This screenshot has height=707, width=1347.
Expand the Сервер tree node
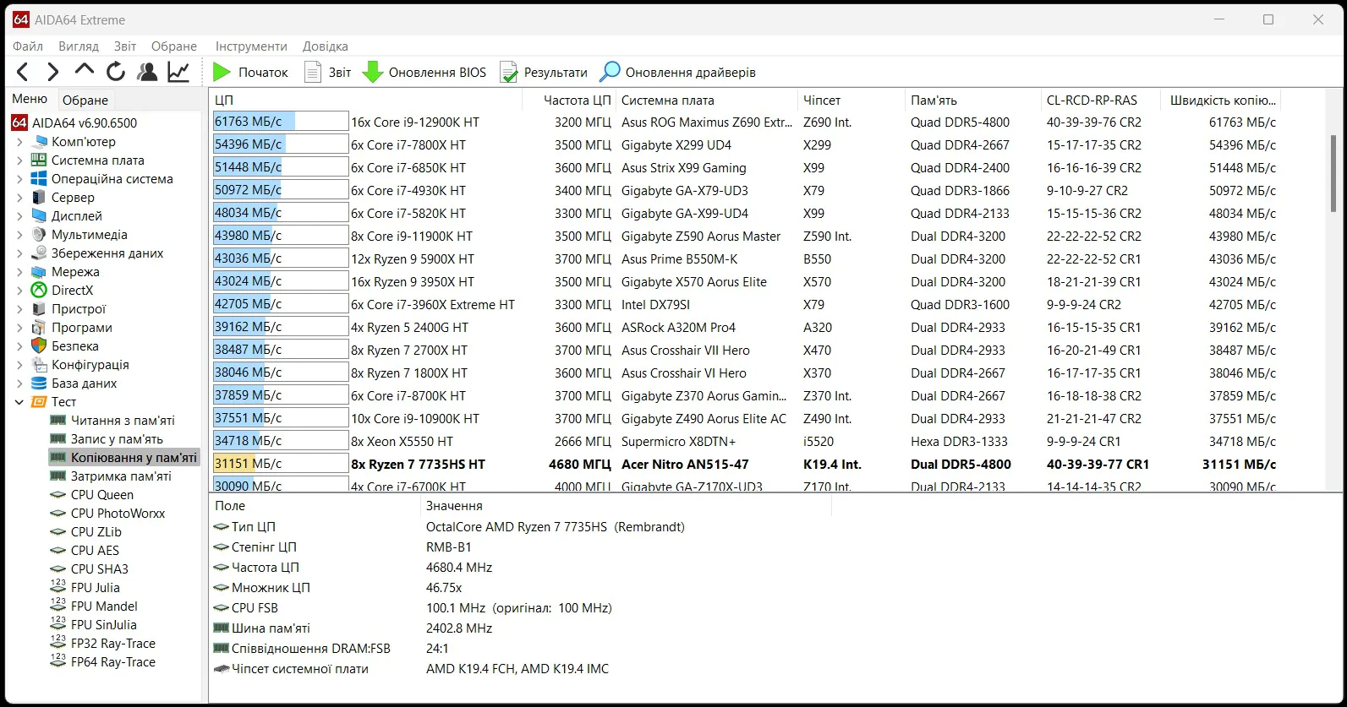coord(19,198)
